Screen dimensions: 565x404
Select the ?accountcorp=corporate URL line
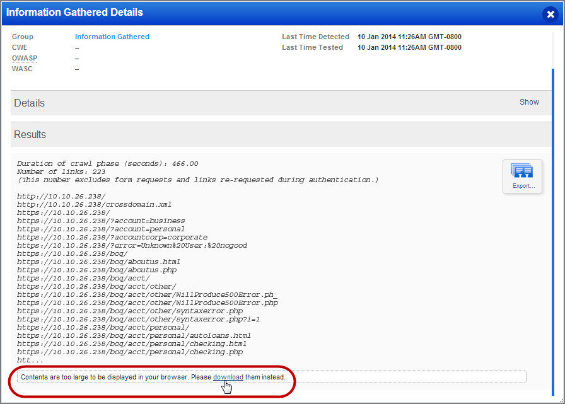(112, 237)
